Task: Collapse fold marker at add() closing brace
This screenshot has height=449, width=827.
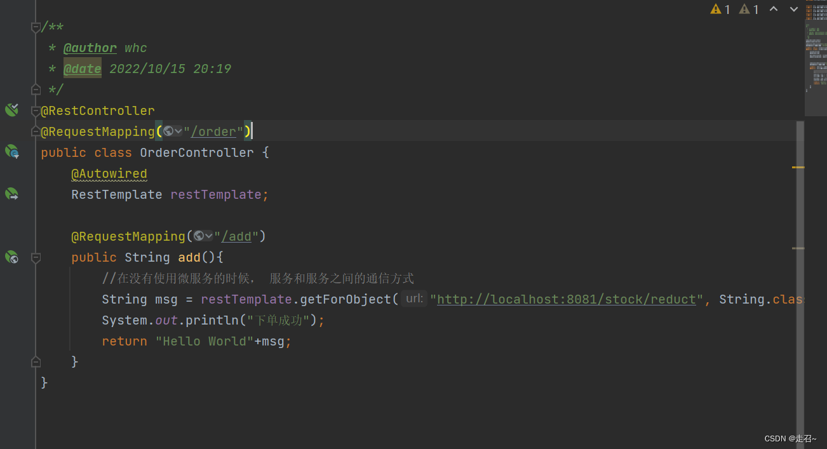Action: (36, 361)
